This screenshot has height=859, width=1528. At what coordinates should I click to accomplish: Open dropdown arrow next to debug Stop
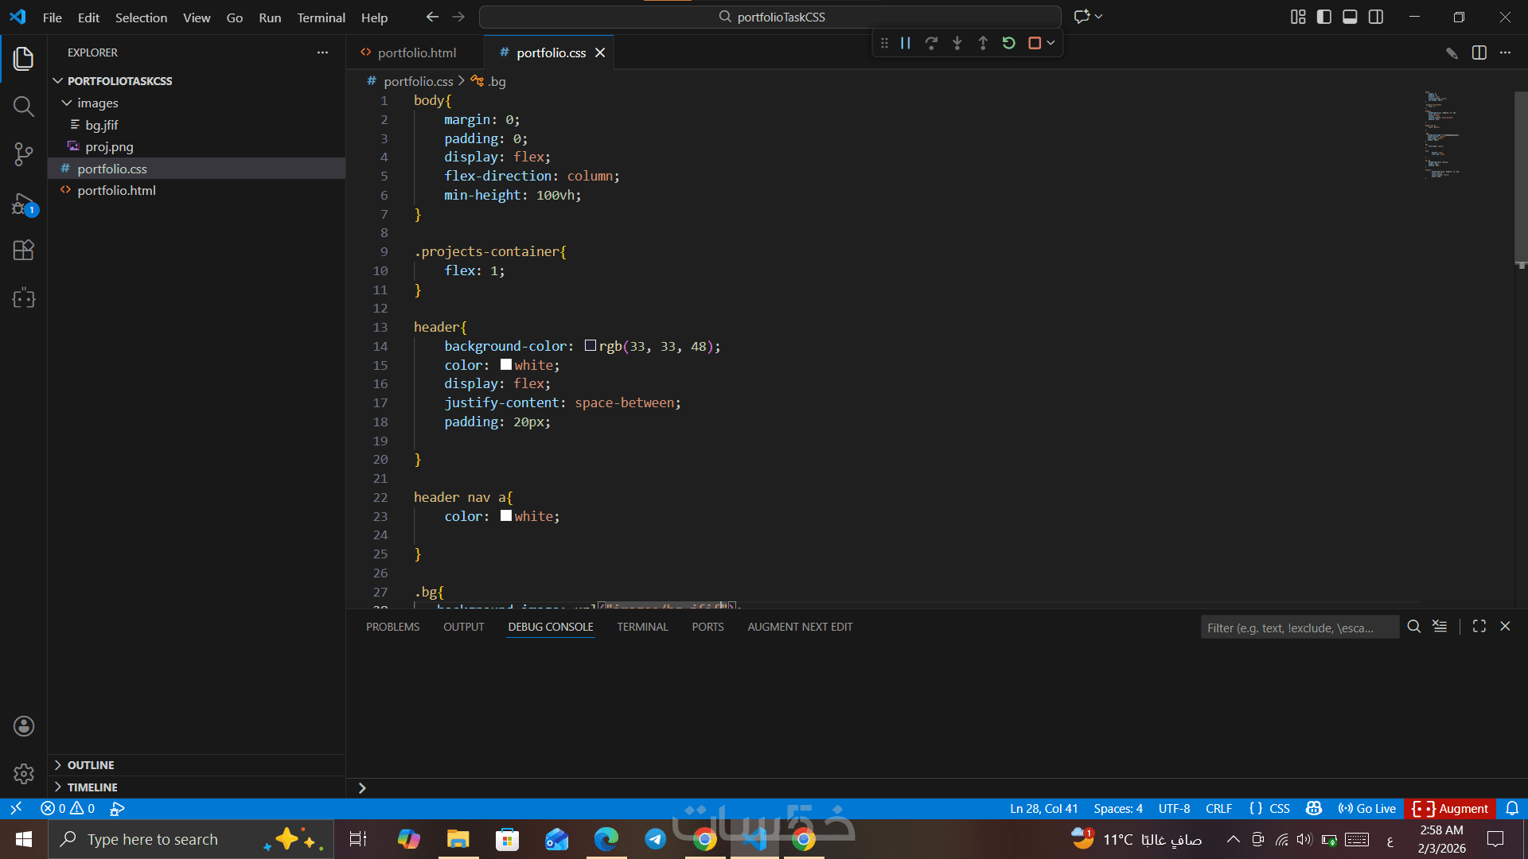(1050, 43)
